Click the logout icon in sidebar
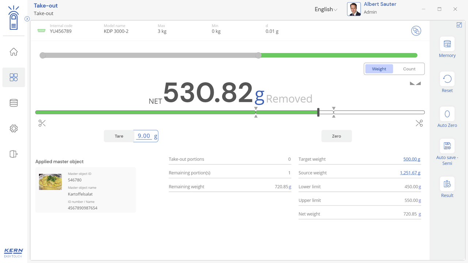This screenshot has width=468, height=263. [x=14, y=154]
